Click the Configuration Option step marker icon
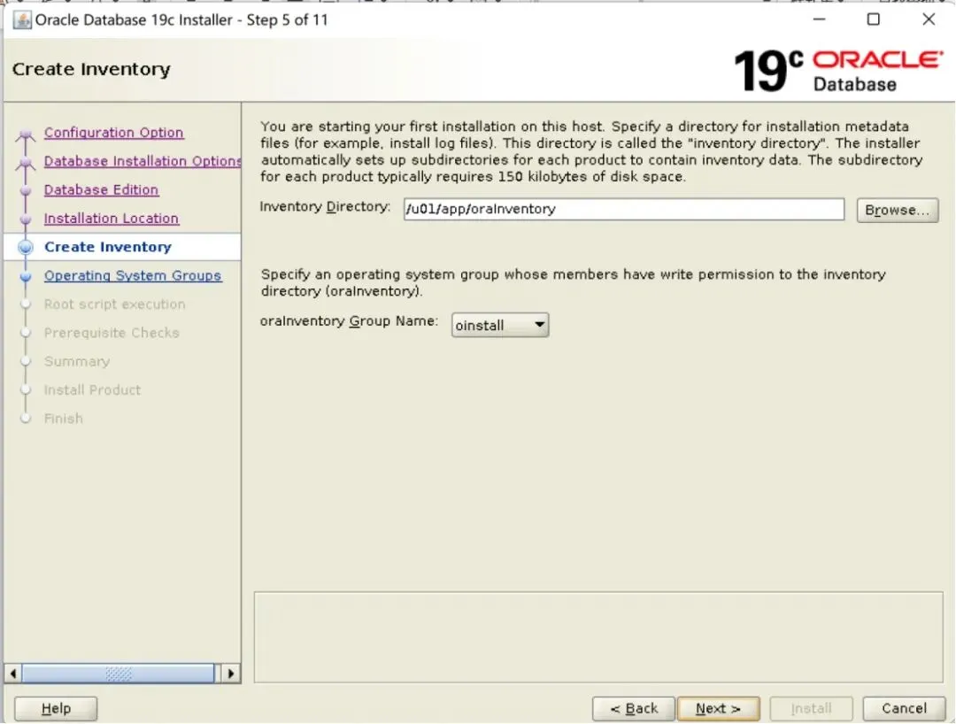This screenshot has height=724, width=956. click(26, 134)
